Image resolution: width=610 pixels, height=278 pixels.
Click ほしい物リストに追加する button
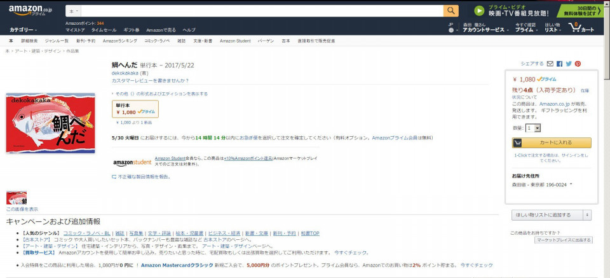[547, 215]
